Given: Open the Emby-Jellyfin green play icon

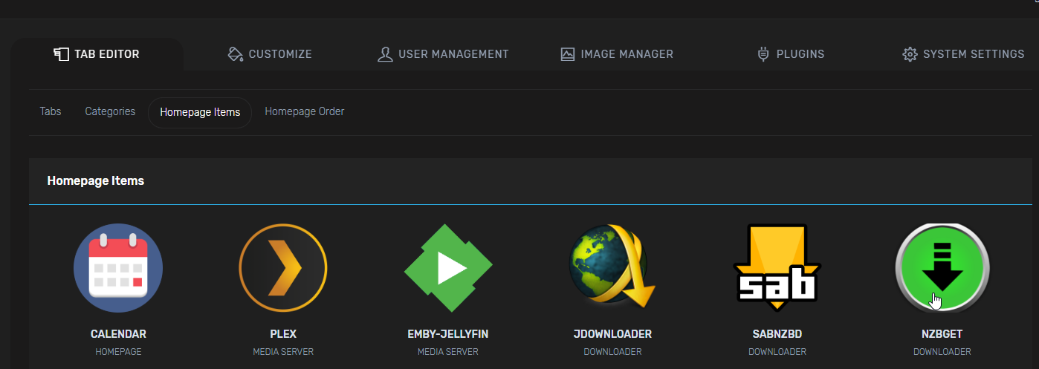Looking at the screenshot, I should point(448,268).
